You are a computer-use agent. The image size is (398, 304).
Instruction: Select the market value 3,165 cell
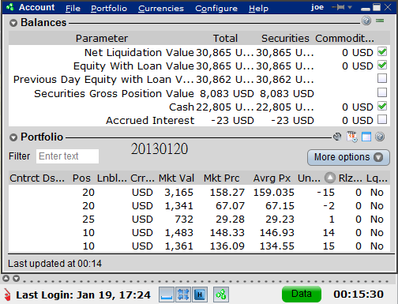click(179, 193)
